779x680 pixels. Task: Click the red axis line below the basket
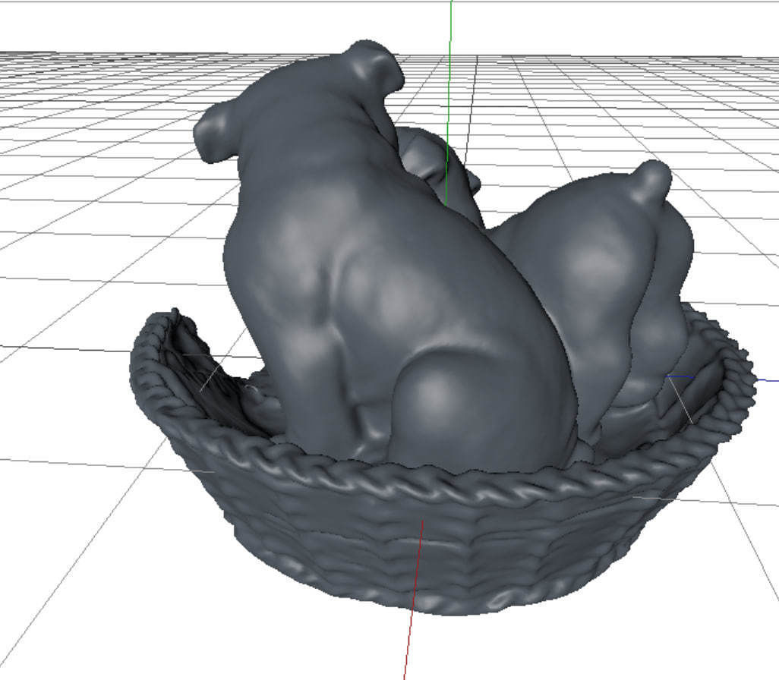[x=413, y=601]
